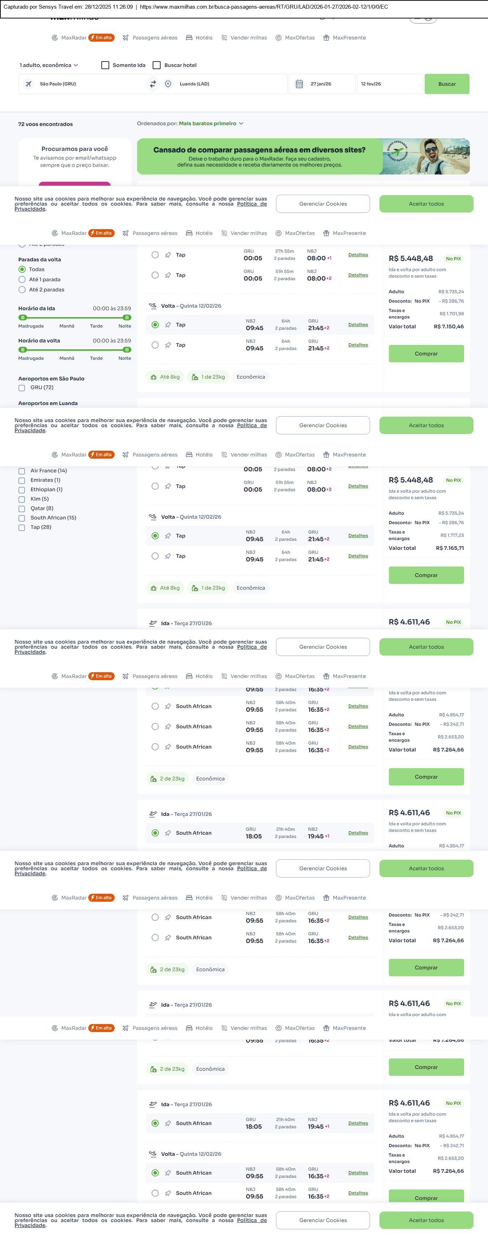This screenshot has width=488, height=1238.
Task: Click Comprar for the R$ 7.150,46 total offer
Action: 426,354
